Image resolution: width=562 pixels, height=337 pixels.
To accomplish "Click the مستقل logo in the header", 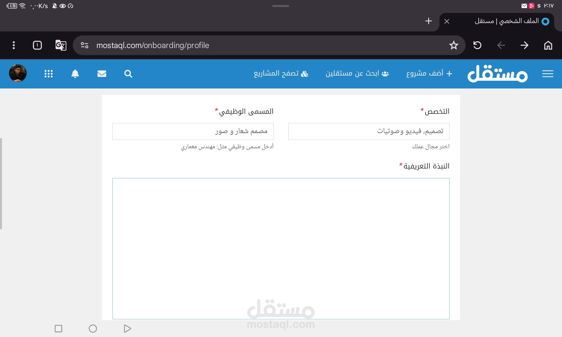I will pyautogui.click(x=497, y=74).
